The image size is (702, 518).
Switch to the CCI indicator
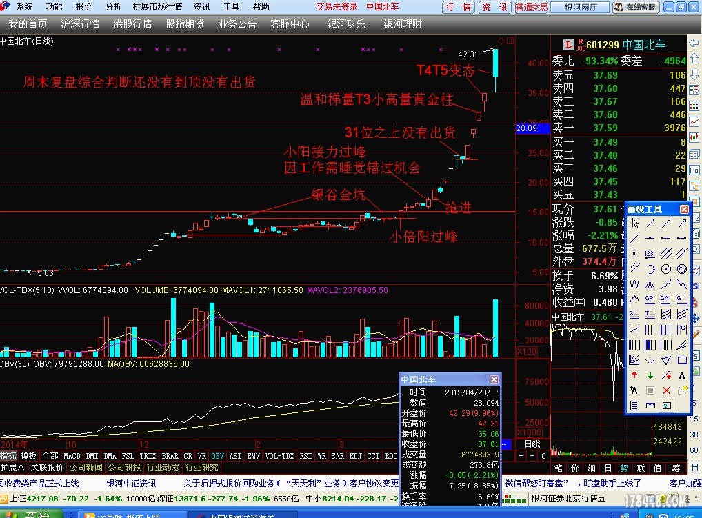pyautogui.click(x=373, y=456)
